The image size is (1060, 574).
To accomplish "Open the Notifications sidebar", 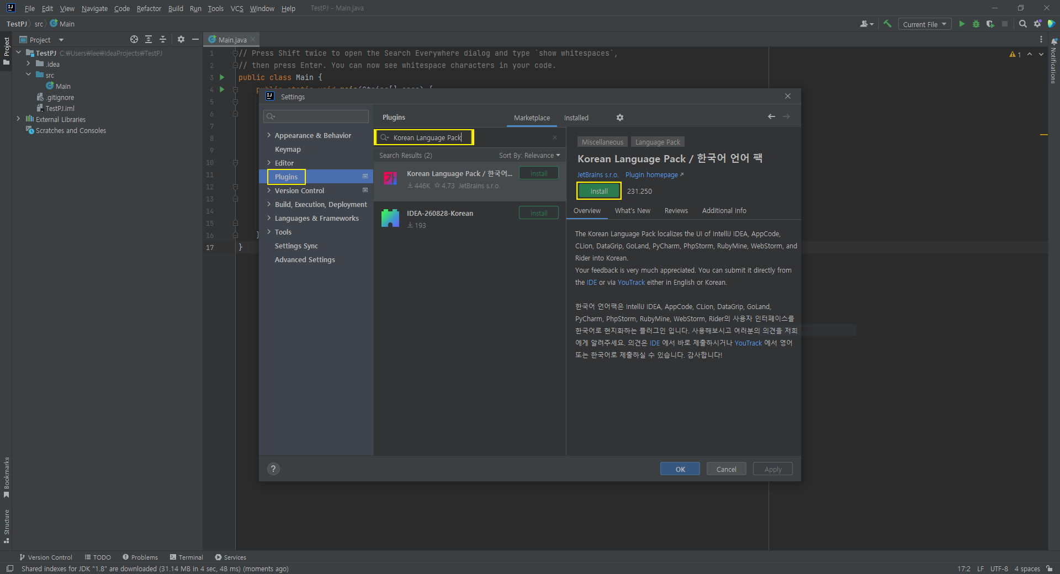I will [1054, 61].
